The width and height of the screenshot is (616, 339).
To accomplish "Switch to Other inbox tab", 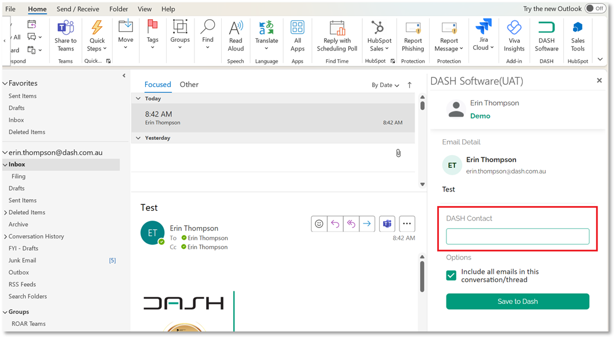I will click(x=189, y=84).
